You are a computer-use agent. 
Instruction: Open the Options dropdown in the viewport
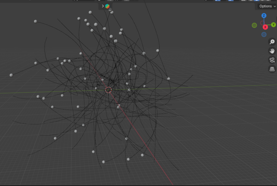[x=266, y=6]
